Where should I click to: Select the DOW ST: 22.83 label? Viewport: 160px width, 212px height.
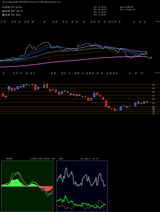13,7
